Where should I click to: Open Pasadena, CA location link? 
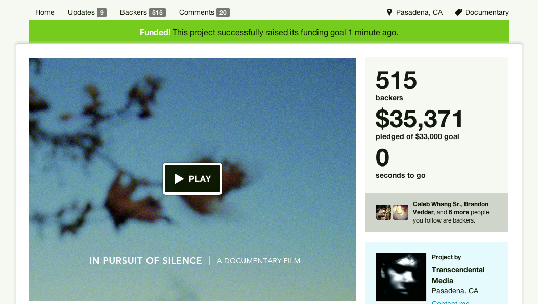point(419,12)
